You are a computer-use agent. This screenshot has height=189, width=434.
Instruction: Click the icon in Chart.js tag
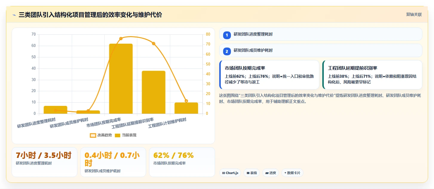point(223,173)
